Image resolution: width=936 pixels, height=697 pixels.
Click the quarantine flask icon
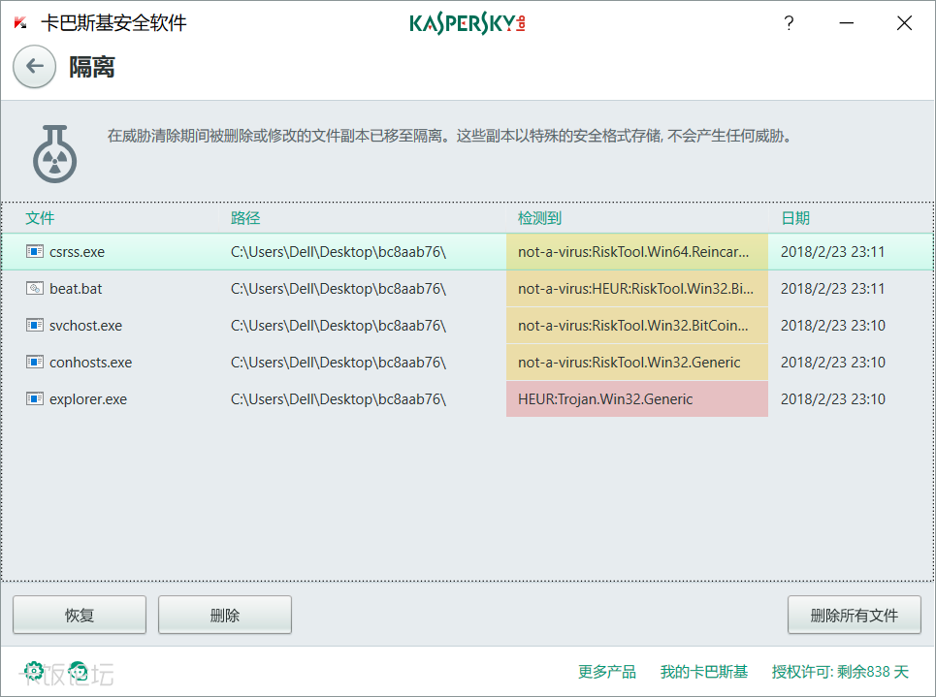(54, 153)
